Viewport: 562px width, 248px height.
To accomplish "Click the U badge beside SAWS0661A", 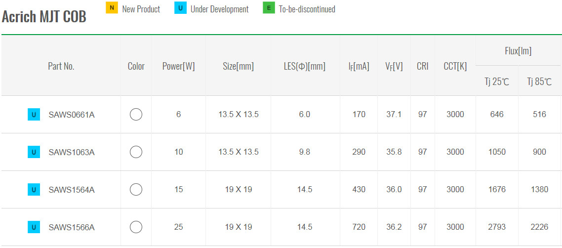I will (34, 115).
